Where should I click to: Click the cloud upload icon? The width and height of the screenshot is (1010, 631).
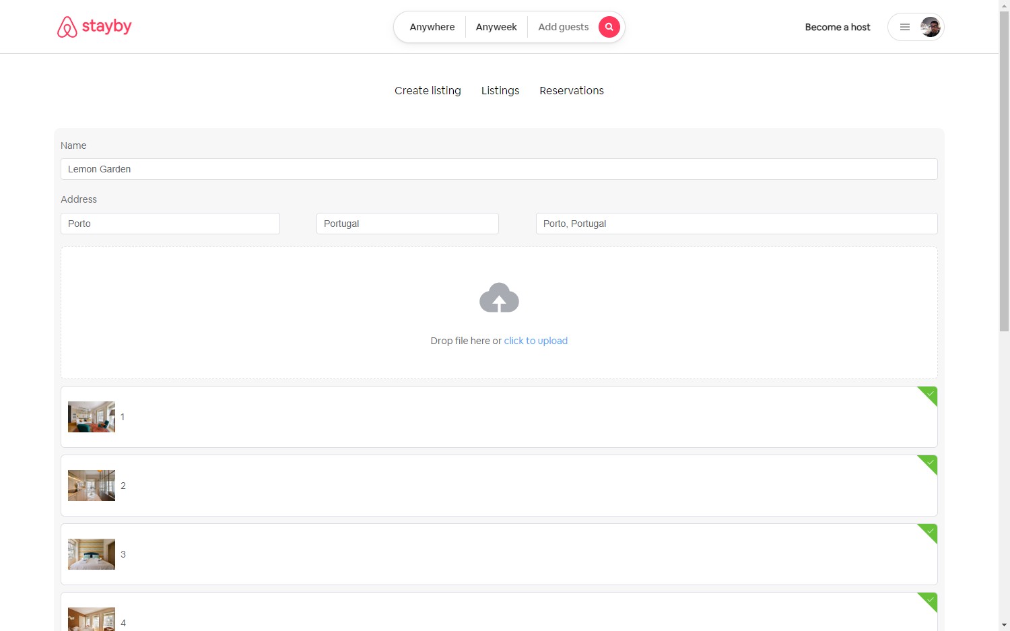(499, 298)
